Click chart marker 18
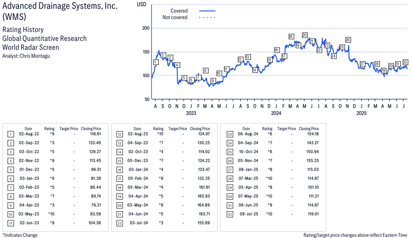The width and height of the screenshot is (412, 238). pyautogui.click(x=291, y=37)
